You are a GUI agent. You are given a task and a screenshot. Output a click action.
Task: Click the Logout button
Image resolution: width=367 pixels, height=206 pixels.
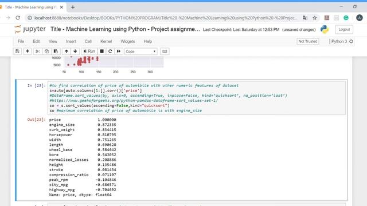344,29
